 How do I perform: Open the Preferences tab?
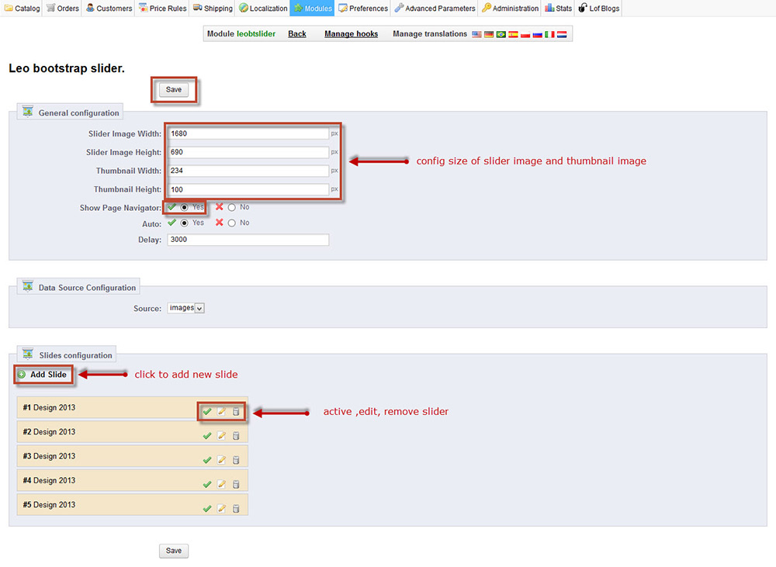tap(363, 9)
